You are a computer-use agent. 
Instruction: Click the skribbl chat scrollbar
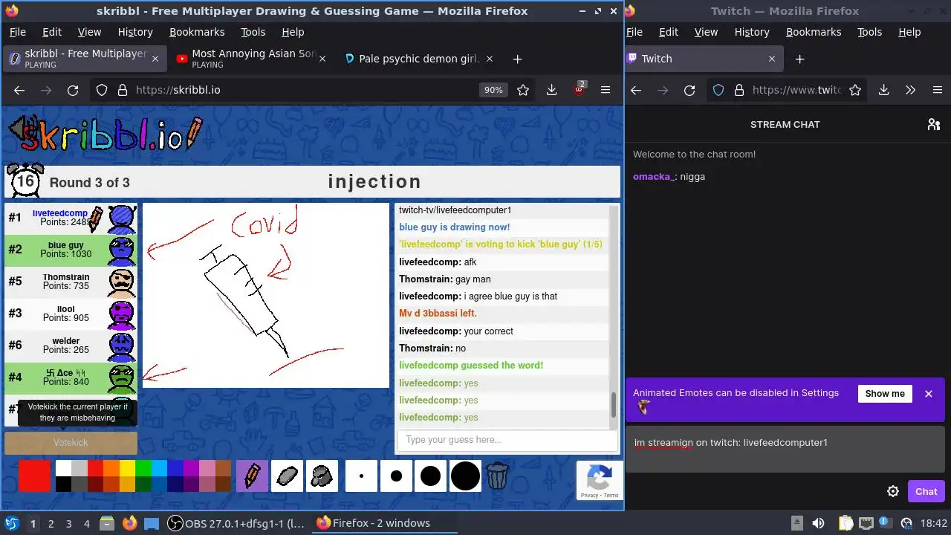pyautogui.click(x=614, y=405)
